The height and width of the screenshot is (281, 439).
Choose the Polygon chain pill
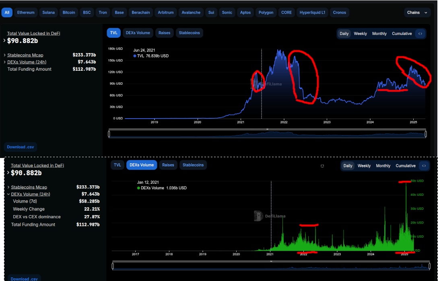[x=266, y=12]
